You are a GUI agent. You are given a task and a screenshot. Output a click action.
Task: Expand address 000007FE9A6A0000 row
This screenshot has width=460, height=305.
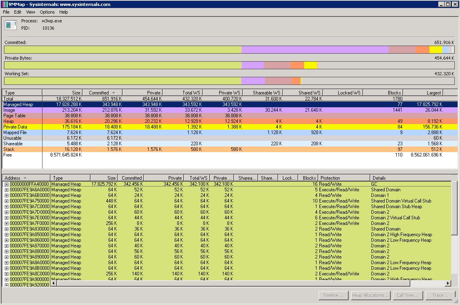(x=6, y=190)
